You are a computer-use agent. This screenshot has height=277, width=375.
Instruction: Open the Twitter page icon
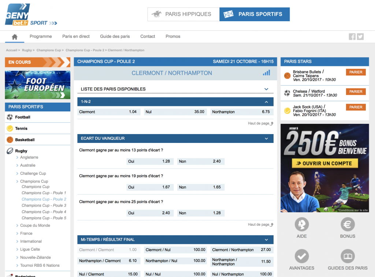360,37
